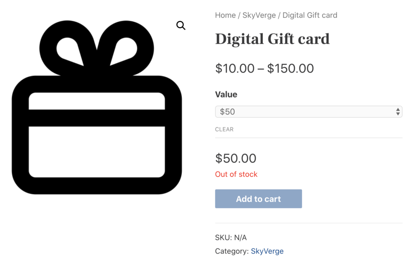Screen dimensions: 413x261
Task: Click Digital Gift card breadcrumb text
Action: (x=310, y=15)
